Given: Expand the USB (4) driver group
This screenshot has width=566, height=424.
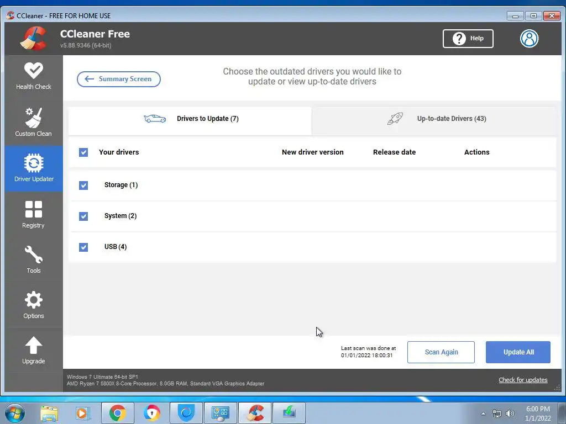Looking at the screenshot, I should coord(116,247).
